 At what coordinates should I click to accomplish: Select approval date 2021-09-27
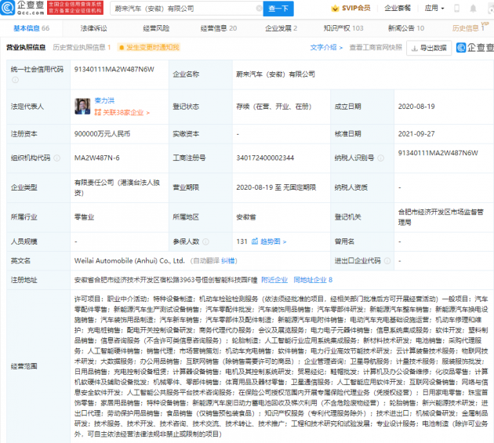pos(416,134)
